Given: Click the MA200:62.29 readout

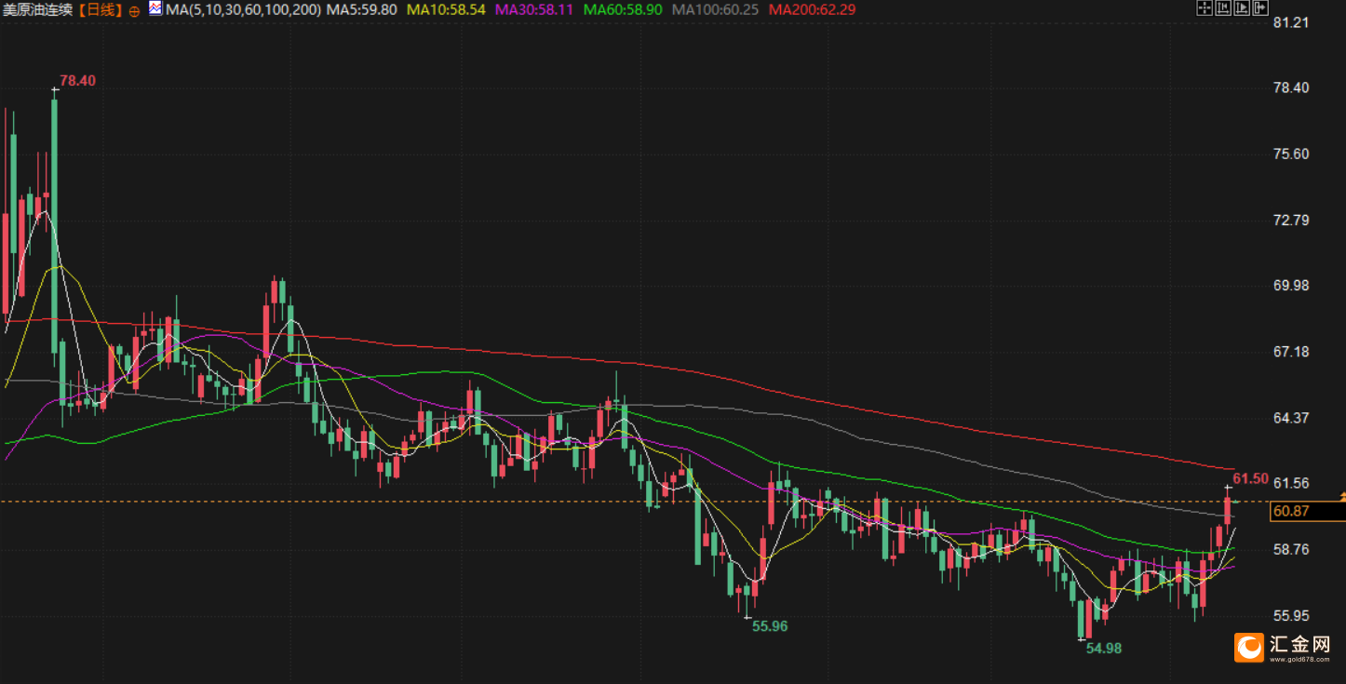Looking at the screenshot, I should [813, 10].
